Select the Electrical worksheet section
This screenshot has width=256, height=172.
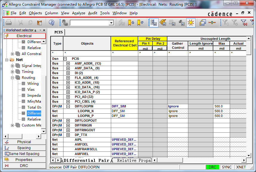coord(25,36)
